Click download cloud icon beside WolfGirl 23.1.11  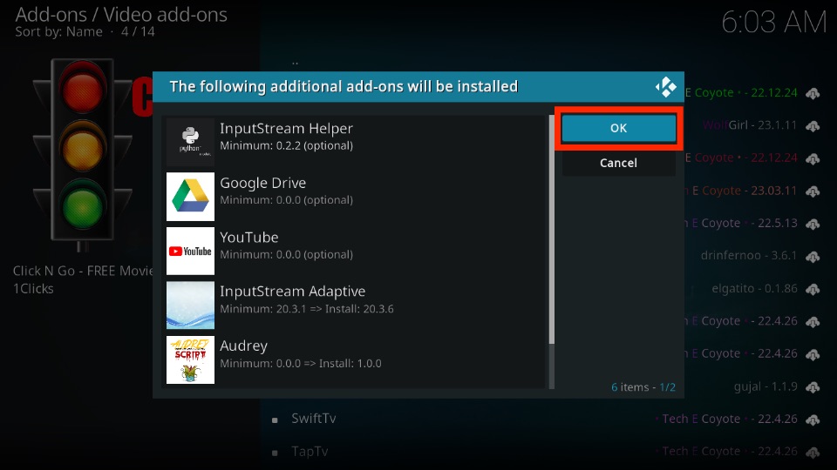813,126
